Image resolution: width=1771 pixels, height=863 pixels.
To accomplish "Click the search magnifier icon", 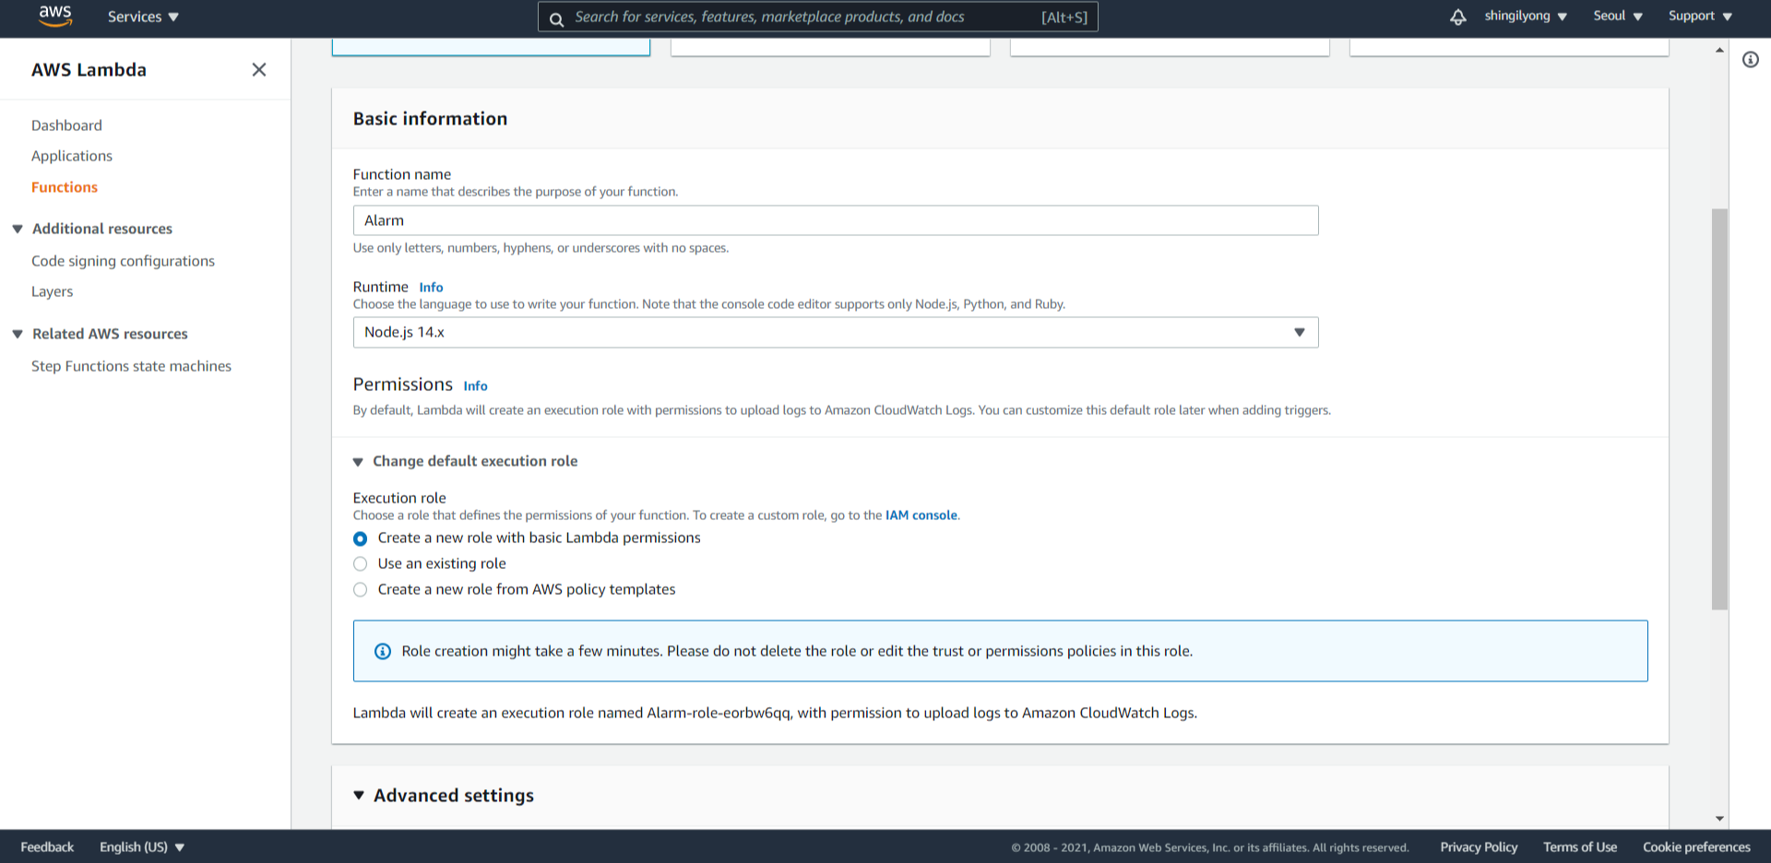I will (556, 18).
